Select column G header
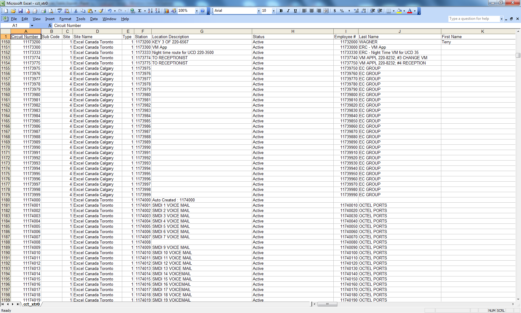Image resolution: width=521 pixels, height=313 pixels. click(202, 31)
